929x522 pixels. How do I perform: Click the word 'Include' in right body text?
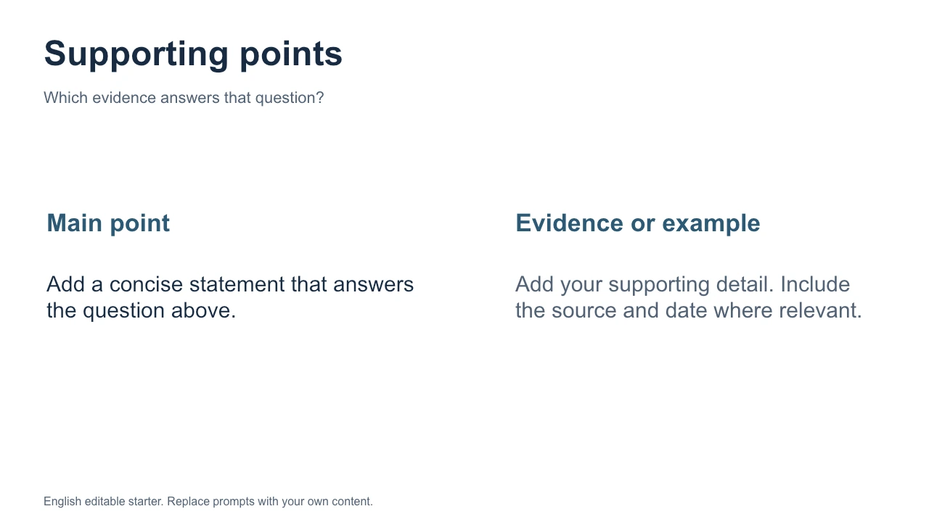click(x=815, y=284)
